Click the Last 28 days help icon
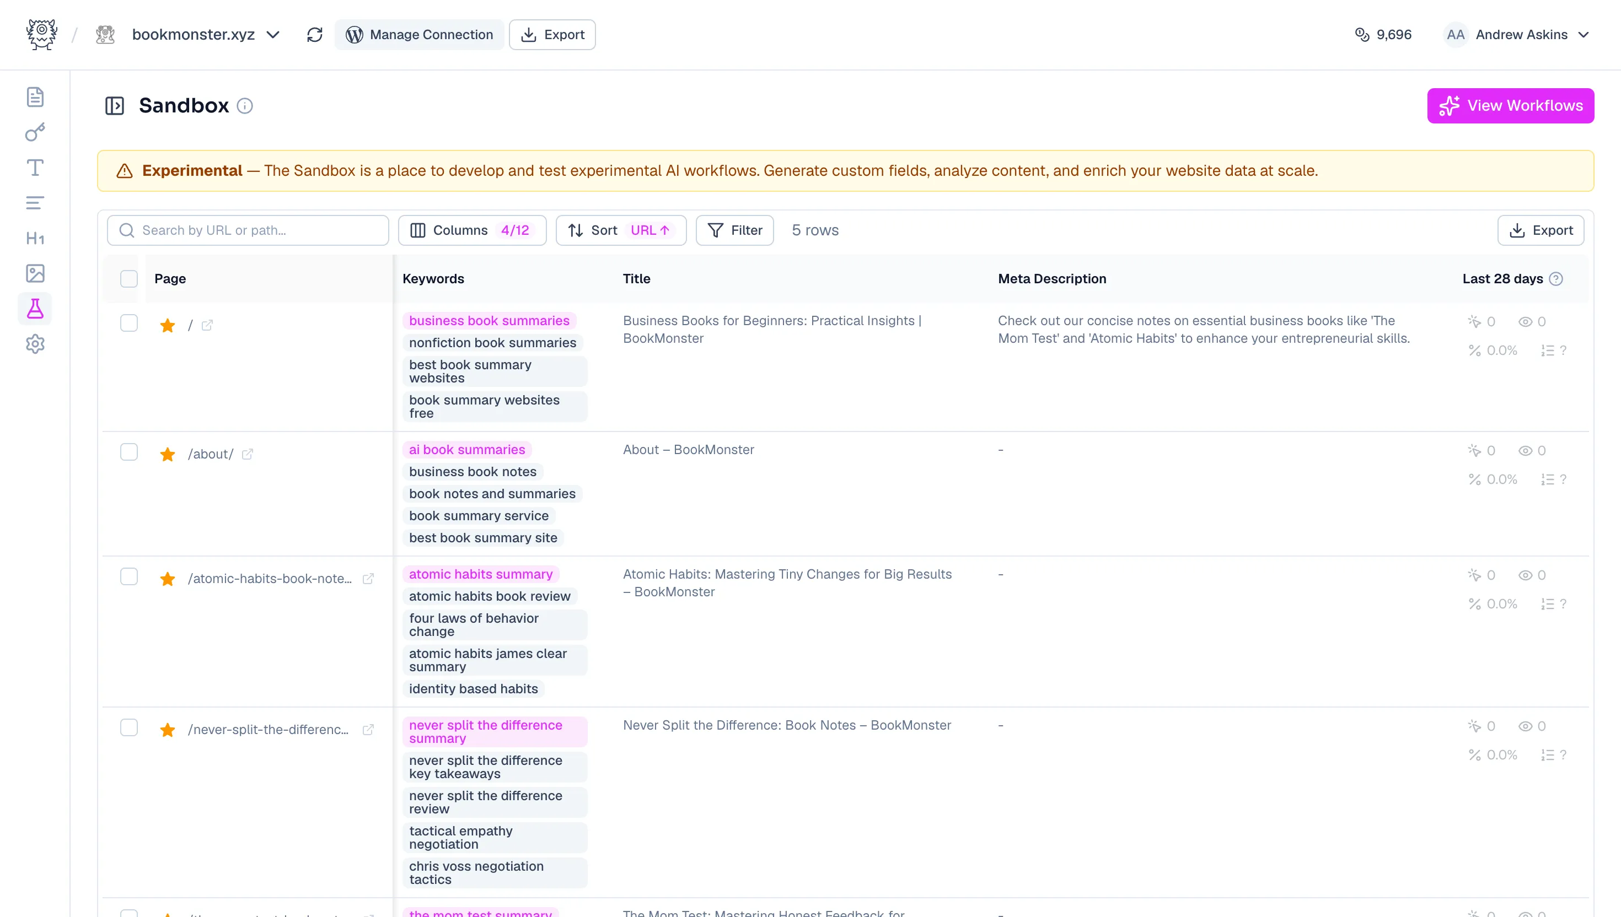This screenshot has width=1621, height=917. click(x=1555, y=279)
